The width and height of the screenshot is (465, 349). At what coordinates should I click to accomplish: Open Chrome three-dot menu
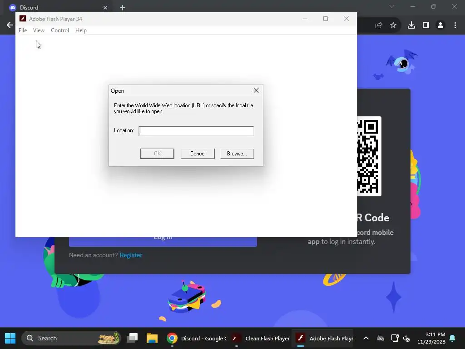(x=455, y=25)
